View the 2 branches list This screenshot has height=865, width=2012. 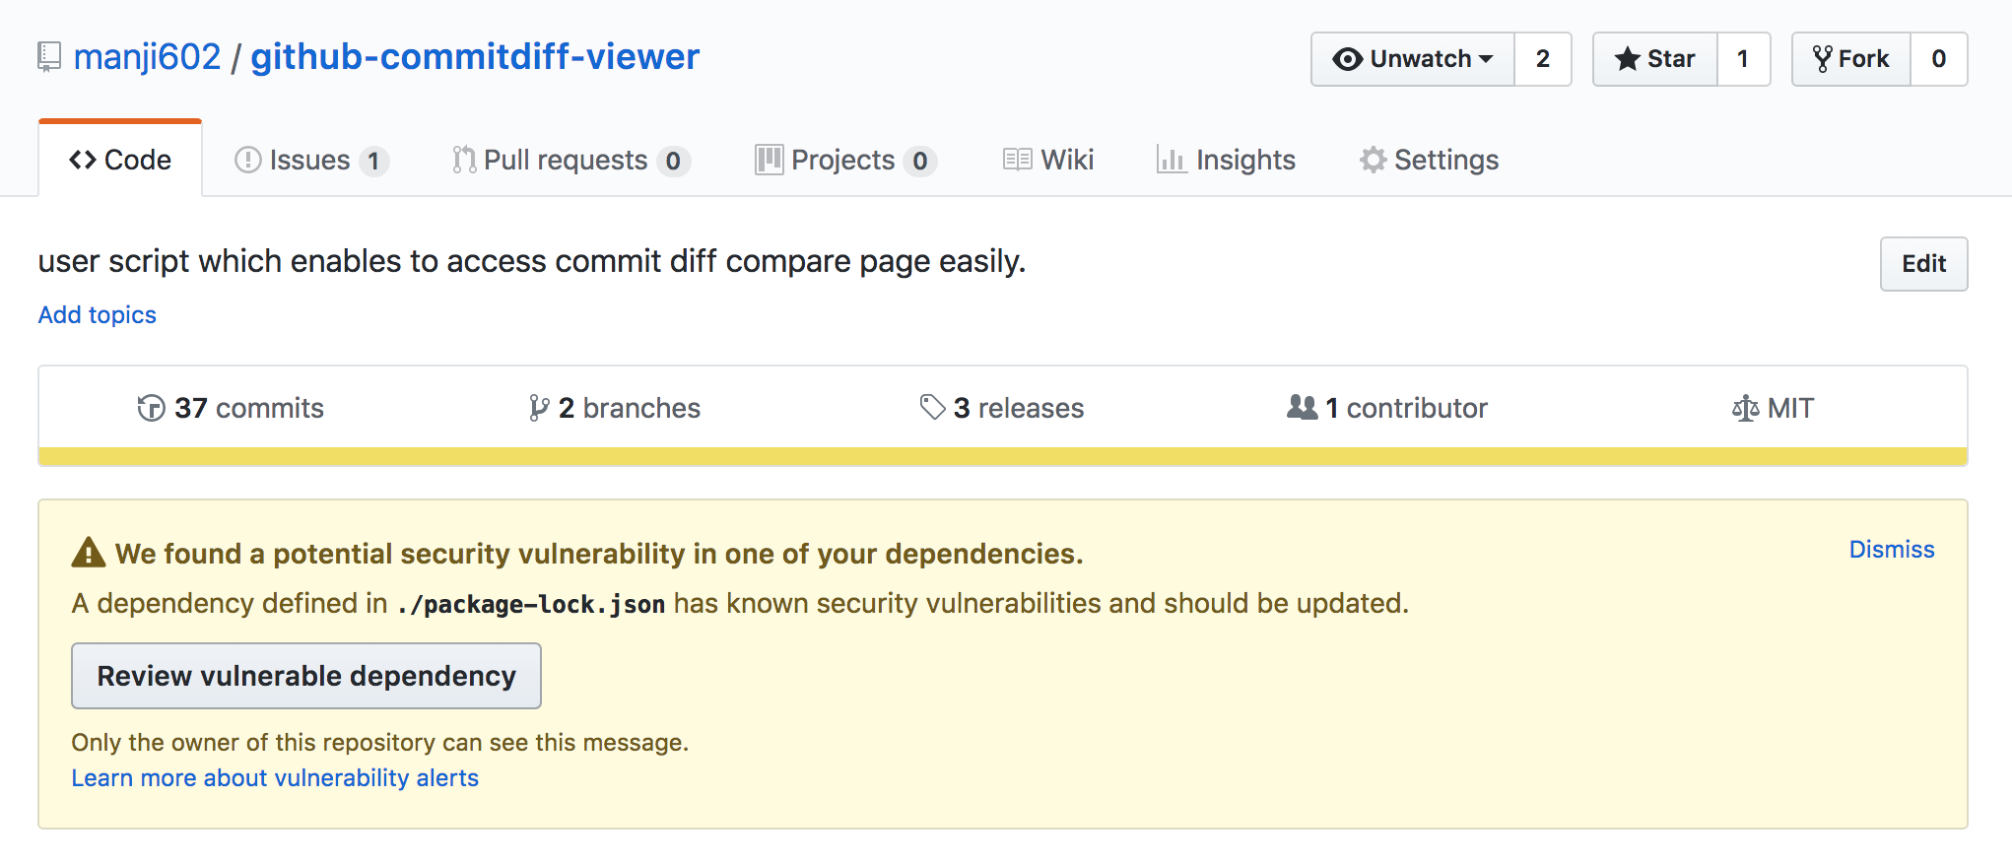615,408
